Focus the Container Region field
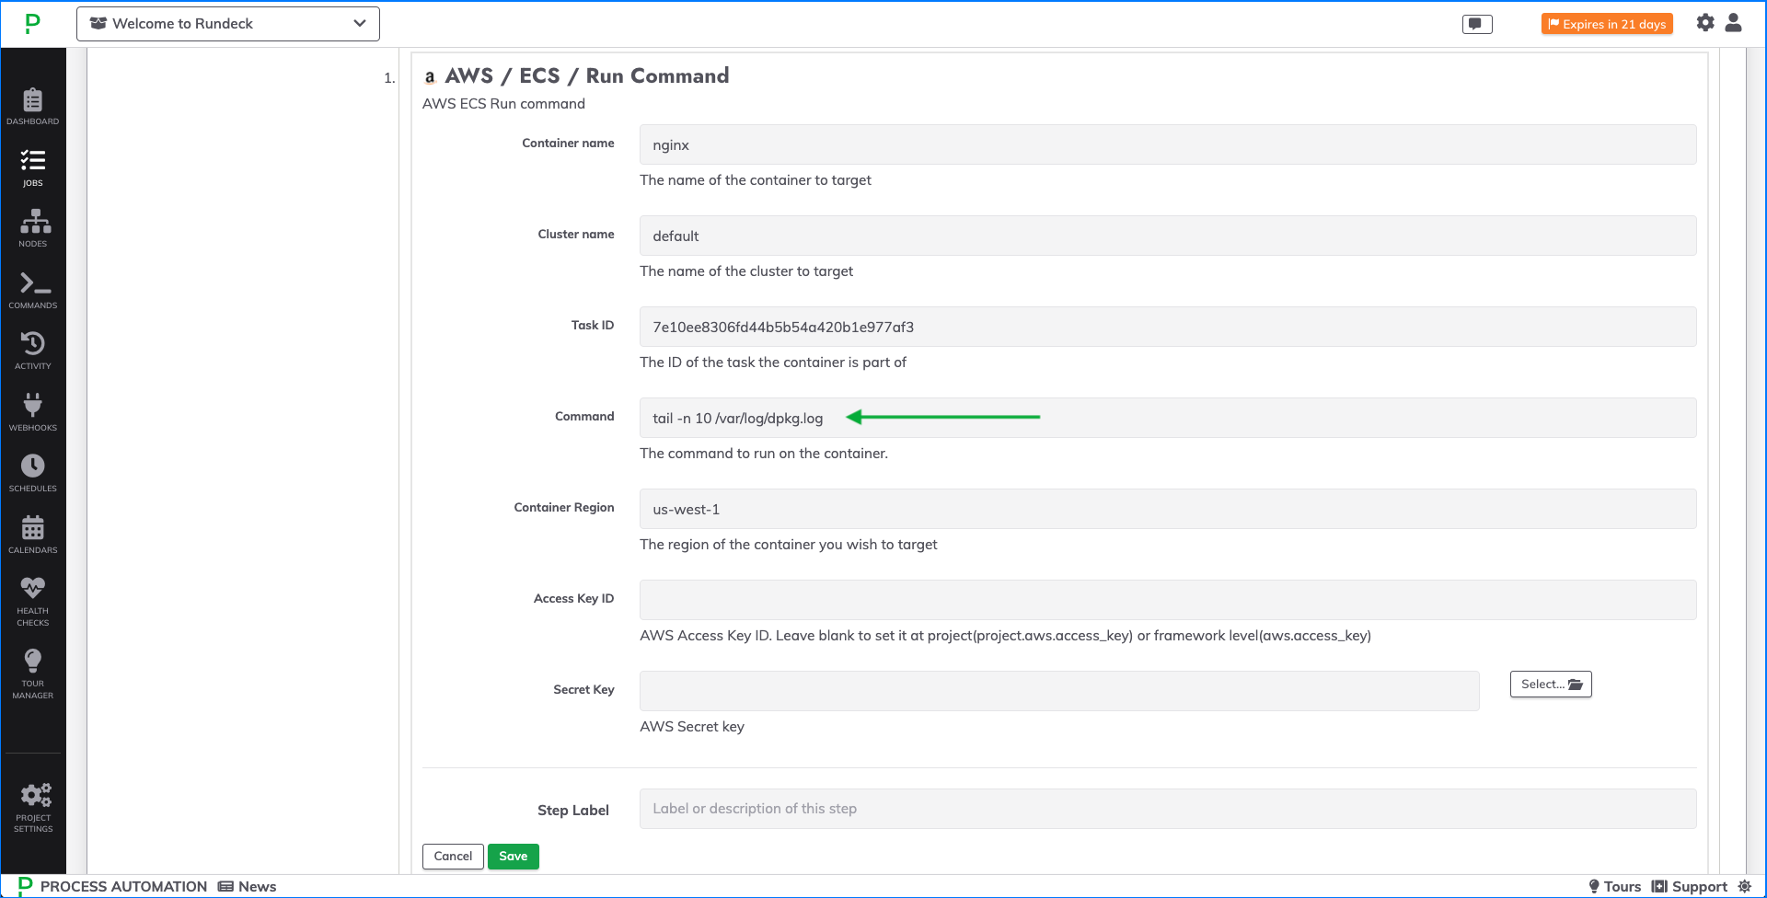 1168,509
